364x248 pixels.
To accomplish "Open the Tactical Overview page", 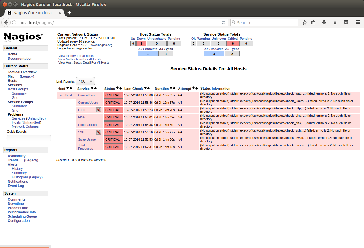I will pyautogui.click(x=22, y=72).
